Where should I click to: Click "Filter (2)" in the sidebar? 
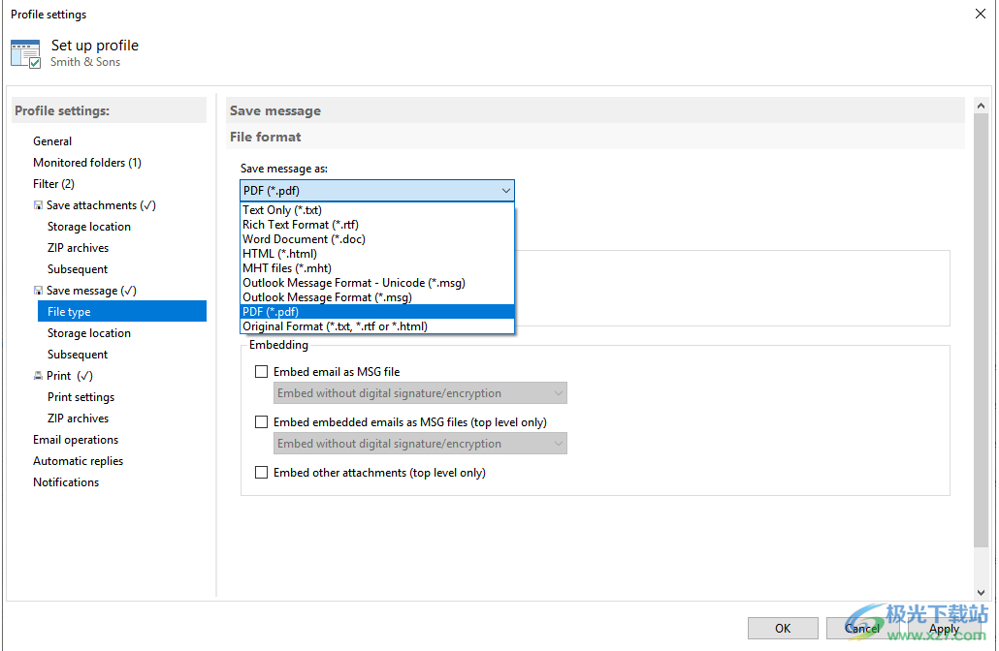tap(53, 183)
